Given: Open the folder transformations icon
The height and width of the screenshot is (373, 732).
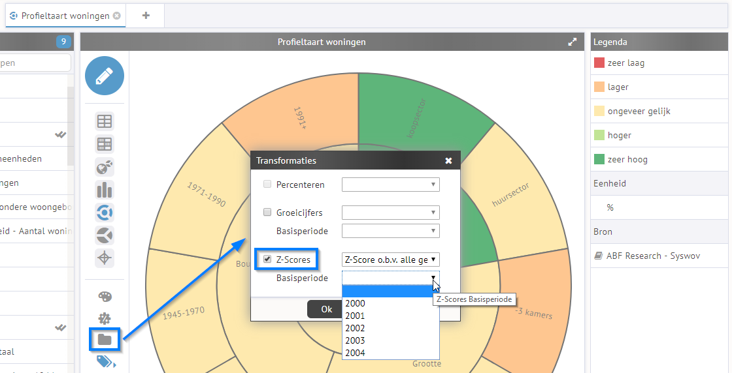Looking at the screenshot, I should click(x=105, y=340).
